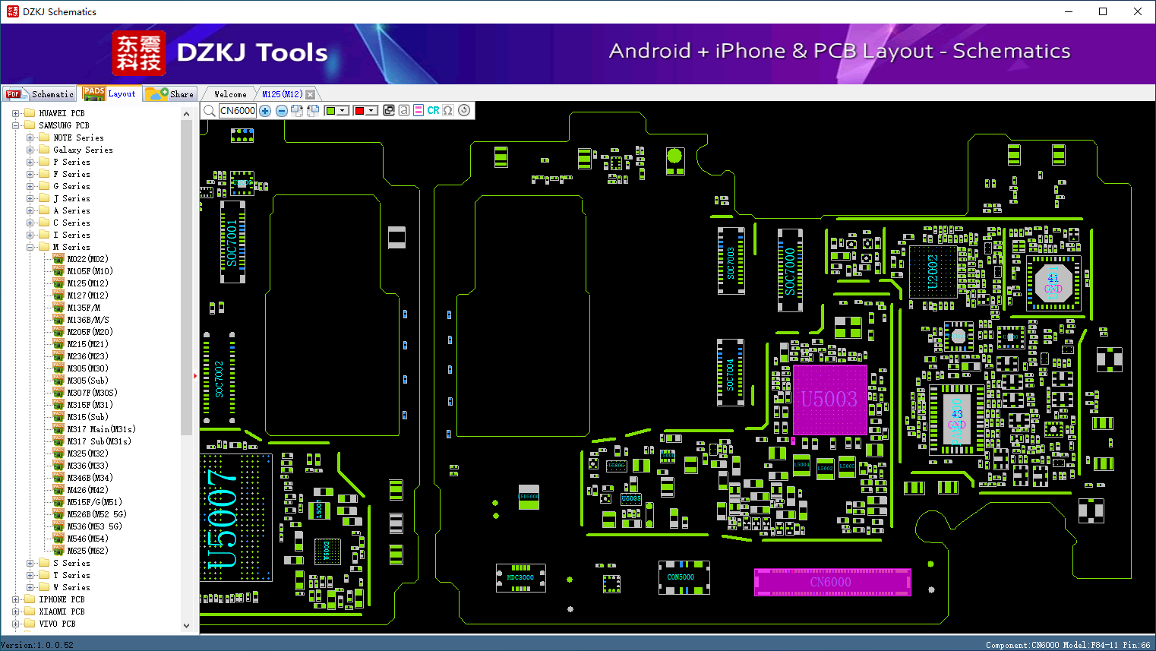This screenshot has height=651, width=1156.
Task: Open the Share tab
Action: pyautogui.click(x=169, y=94)
